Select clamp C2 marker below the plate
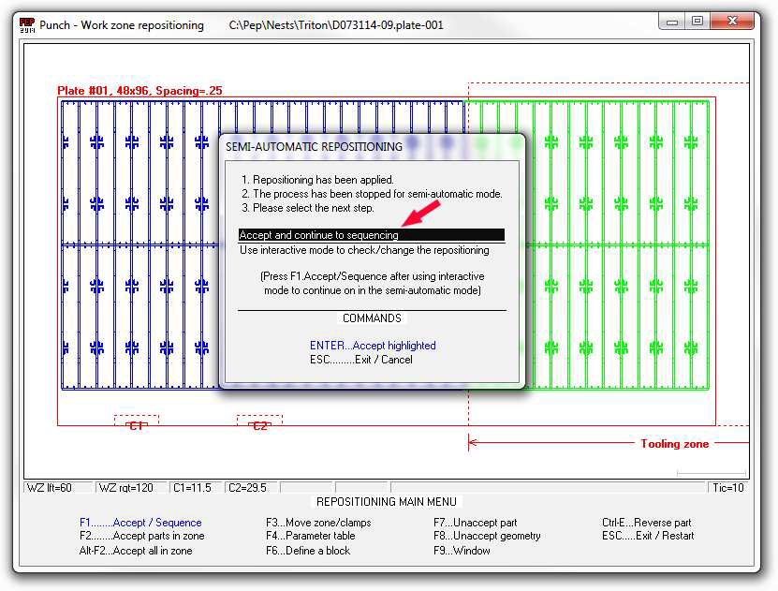Viewport: 778px width, 591px height. pyautogui.click(x=259, y=425)
